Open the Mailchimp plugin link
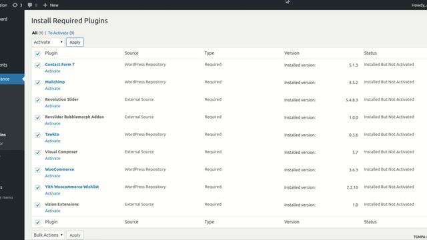This screenshot has width=427, height=240. coord(55,82)
